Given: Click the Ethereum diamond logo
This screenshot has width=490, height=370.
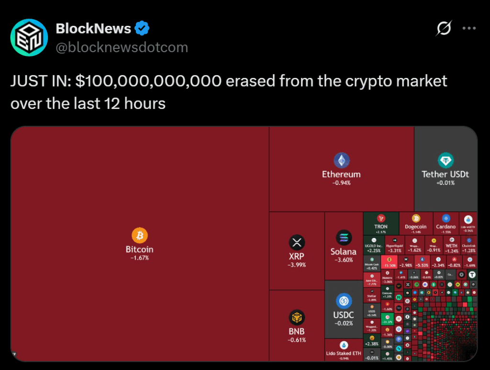Looking at the screenshot, I should coord(341,161).
